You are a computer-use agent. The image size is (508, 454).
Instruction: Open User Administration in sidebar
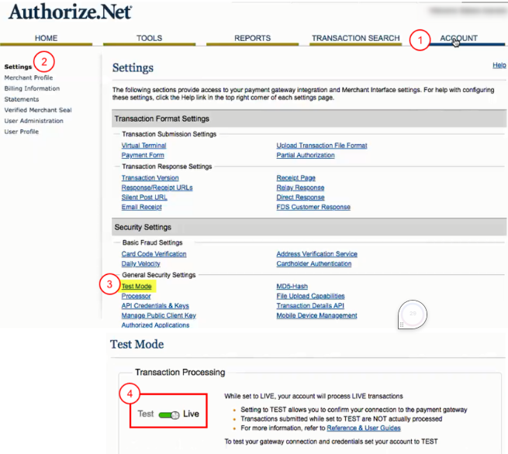click(x=33, y=121)
